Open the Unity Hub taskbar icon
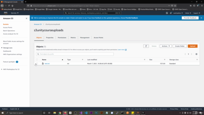204x115 pixels. tap(70, 113)
